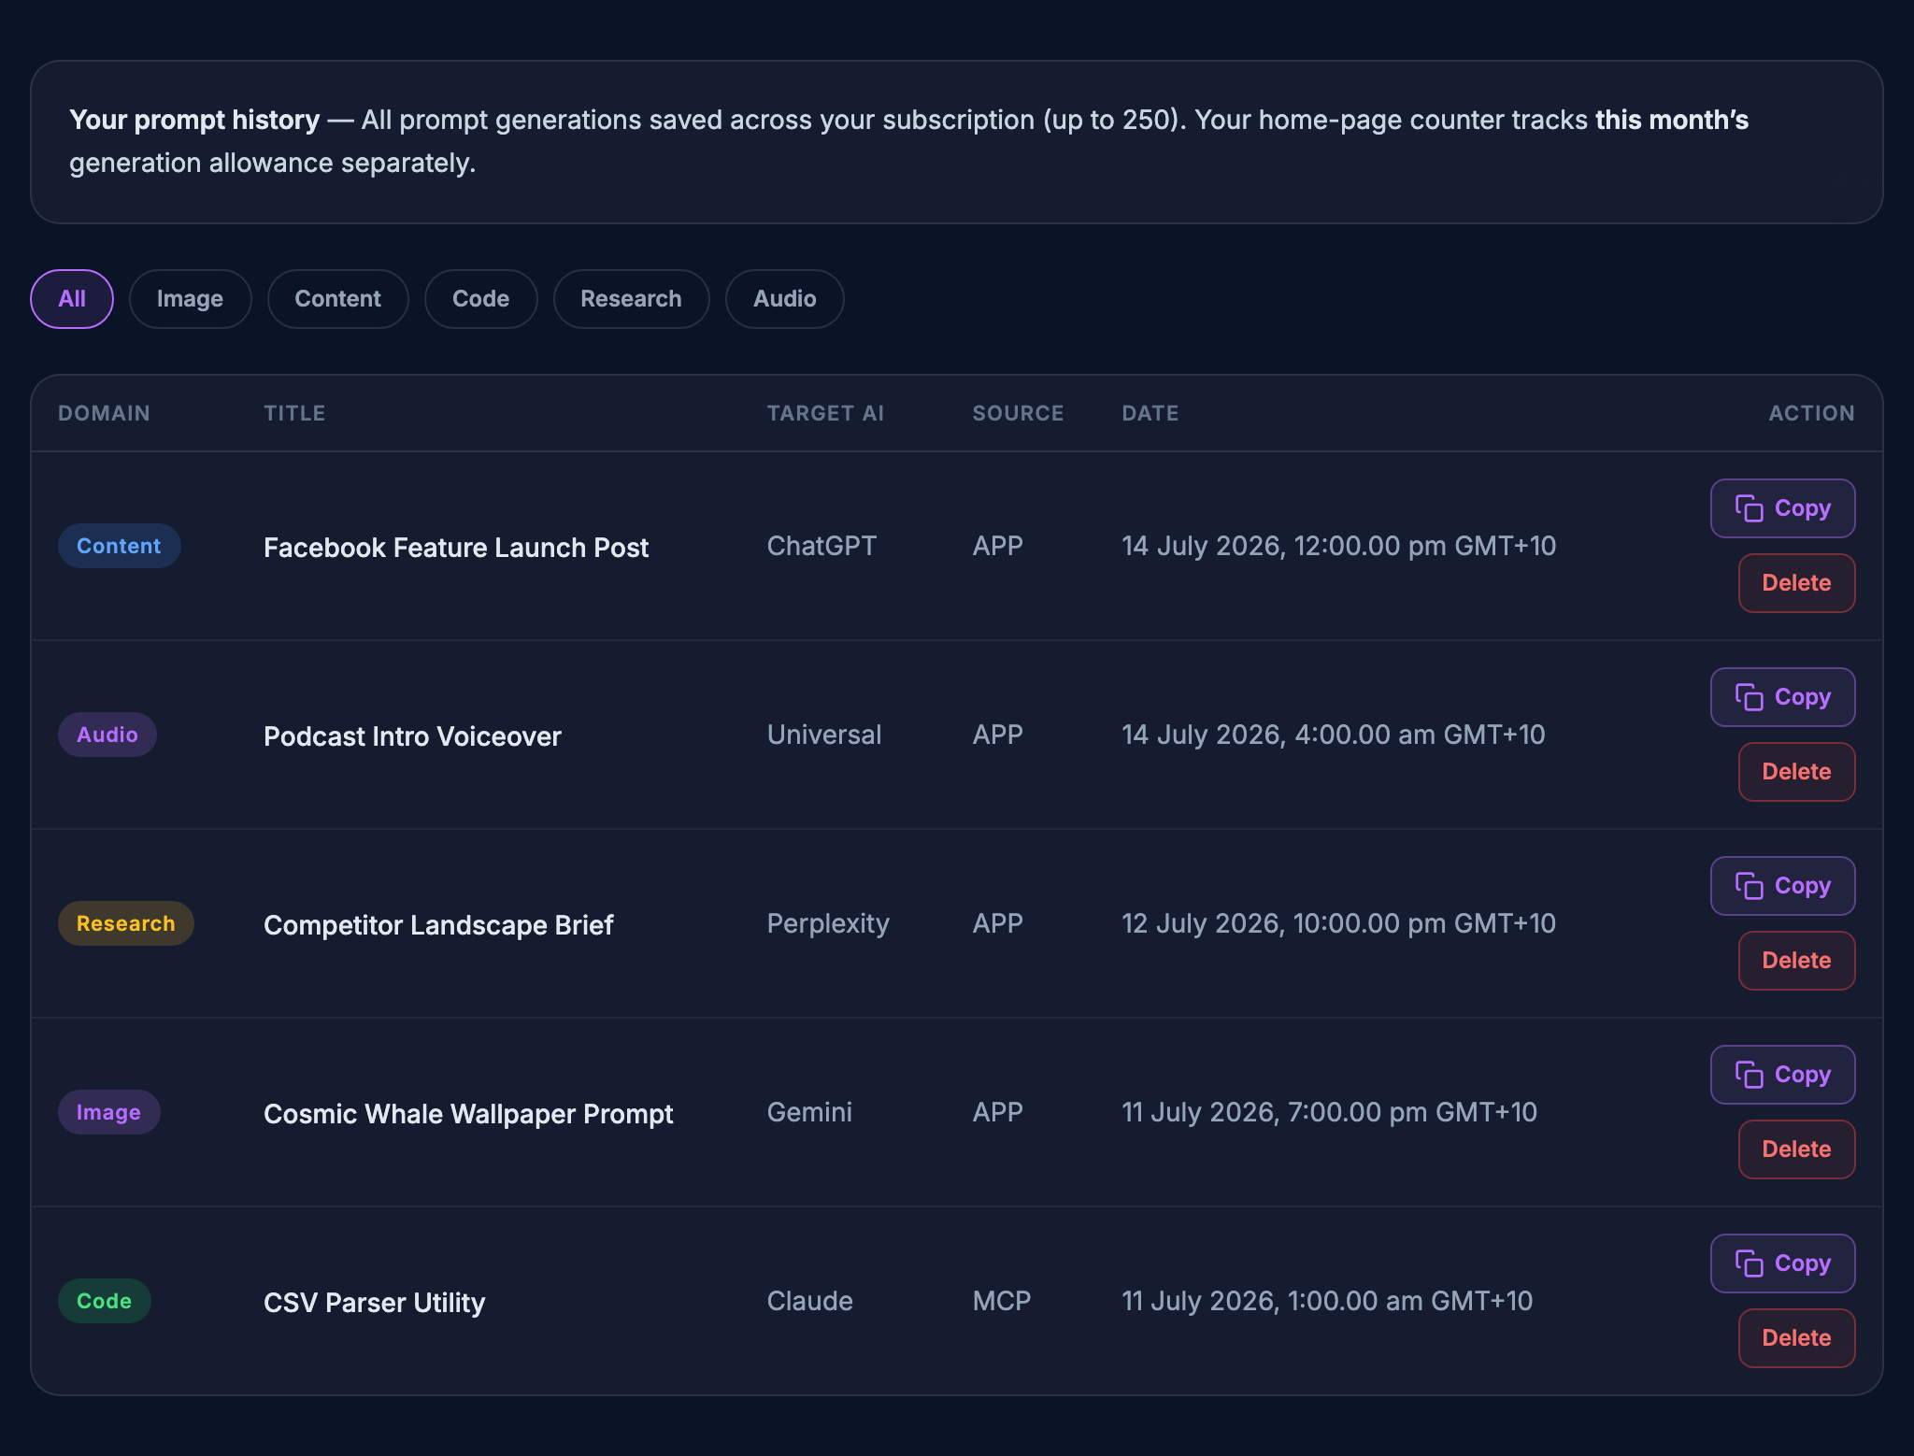
Task: Click the DOMAIN column header
Action: 104,413
